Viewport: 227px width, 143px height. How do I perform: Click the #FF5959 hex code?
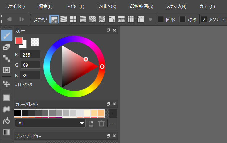point(24,85)
